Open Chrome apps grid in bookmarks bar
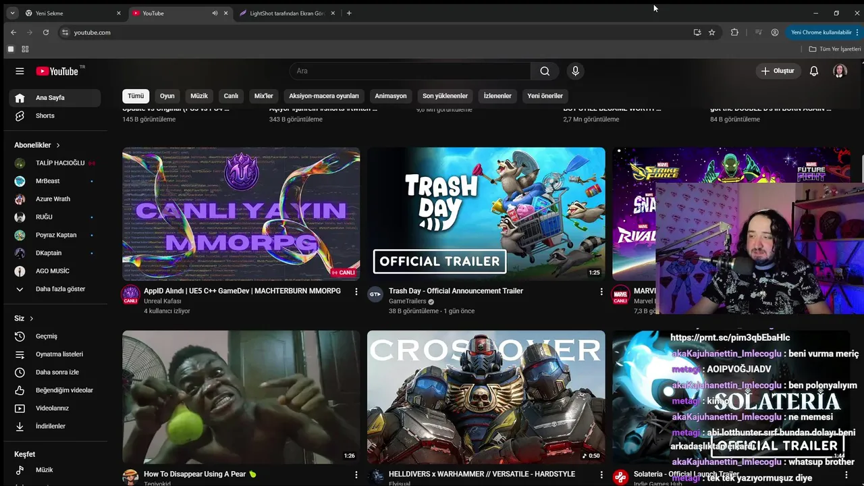The image size is (864, 486). pyautogui.click(x=25, y=49)
